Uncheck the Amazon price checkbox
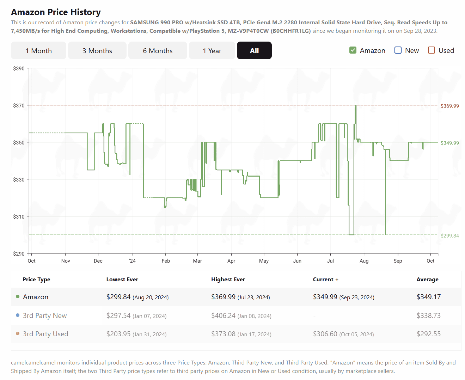Image resolution: width=465 pixels, height=380 pixels. coord(353,50)
